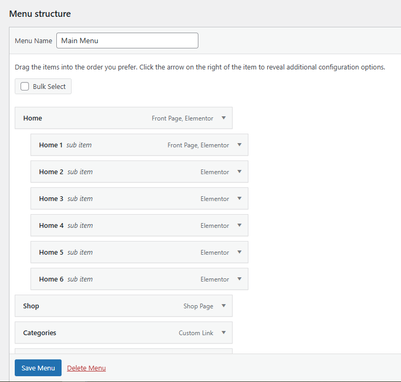Focus the Menu Name text field
This screenshot has height=382, width=401.
tap(127, 41)
